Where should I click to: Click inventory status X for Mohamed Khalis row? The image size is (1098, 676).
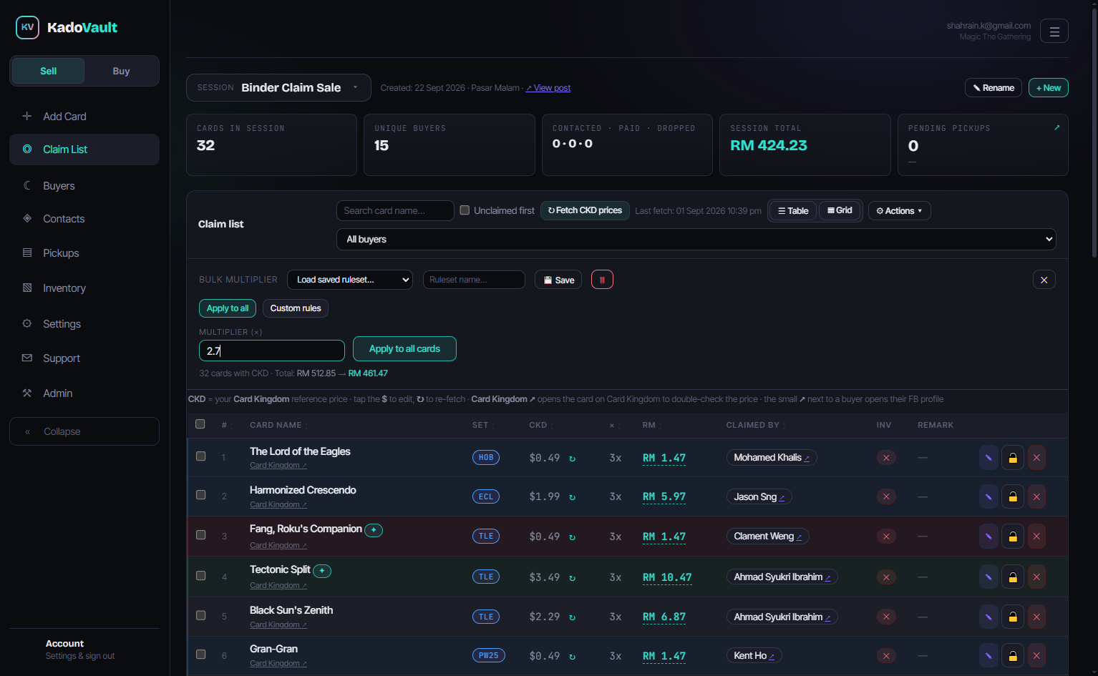click(886, 458)
